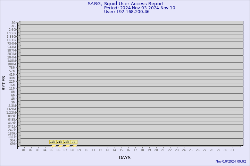Click day 15 on the days axis
The width and height of the screenshot is (250, 166).
121,150
